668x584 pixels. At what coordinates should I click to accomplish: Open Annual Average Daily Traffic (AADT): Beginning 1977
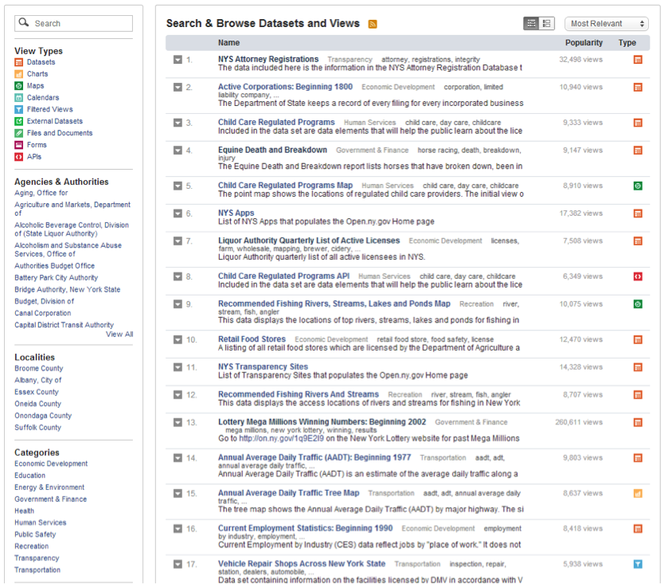(314, 457)
